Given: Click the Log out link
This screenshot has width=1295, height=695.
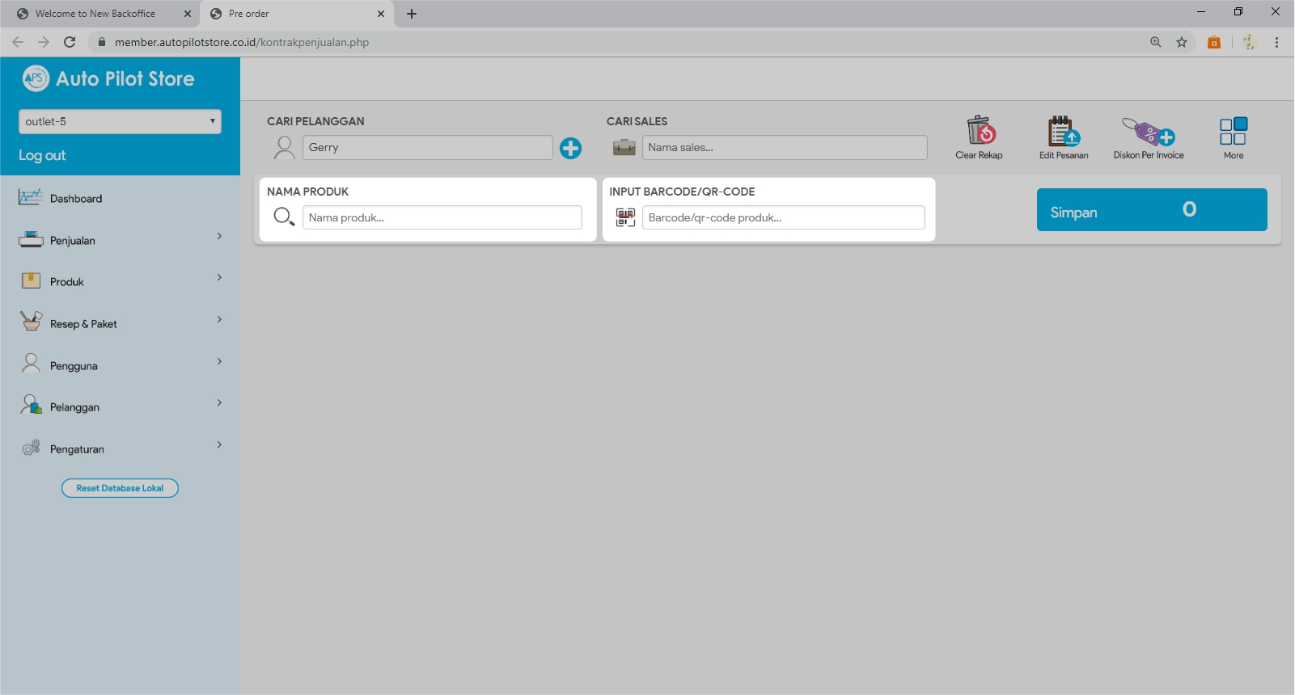Looking at the screenshot, I should click(42, 155).
